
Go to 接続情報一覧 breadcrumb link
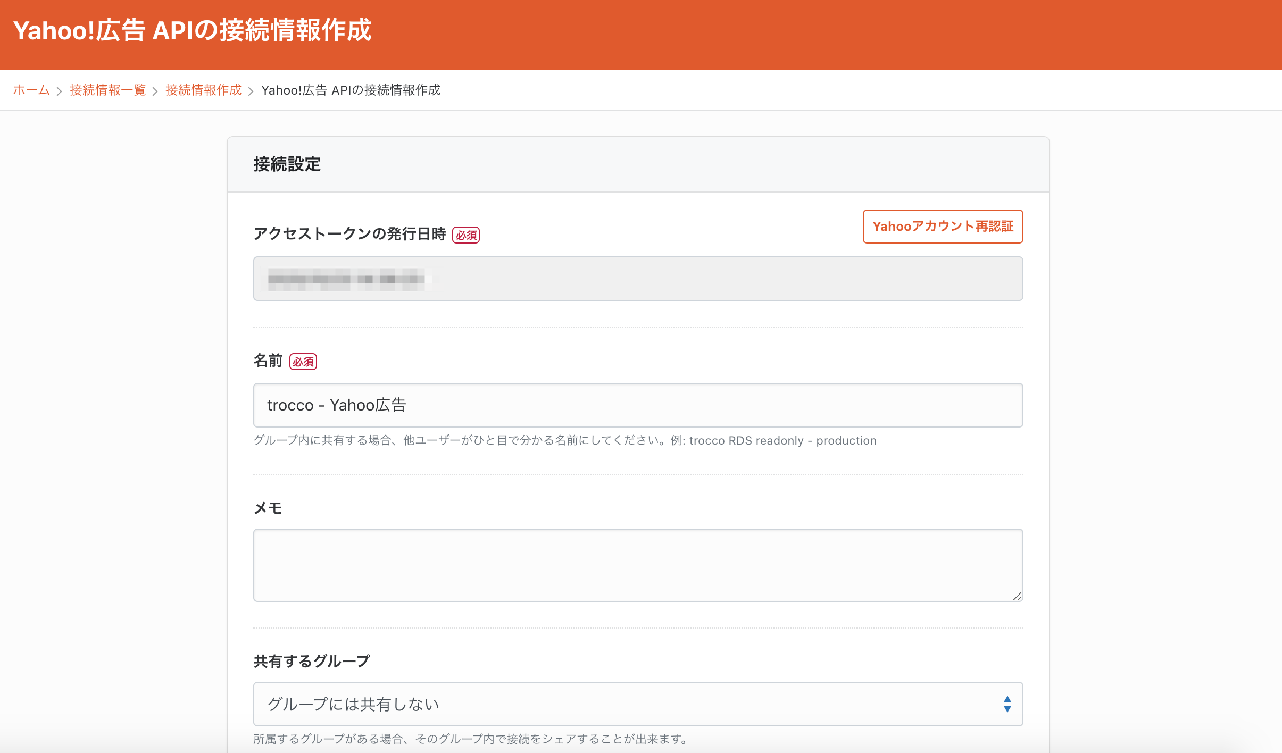[x=107, y=90]
